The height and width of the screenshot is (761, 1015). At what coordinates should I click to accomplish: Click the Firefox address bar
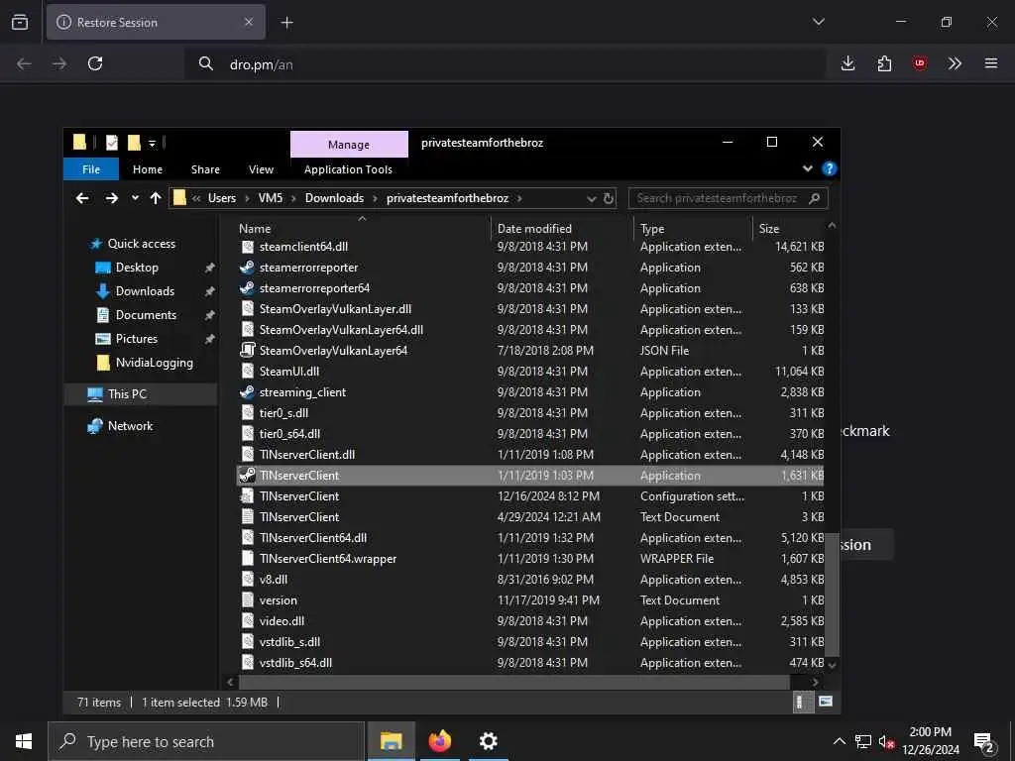[505, 64]
